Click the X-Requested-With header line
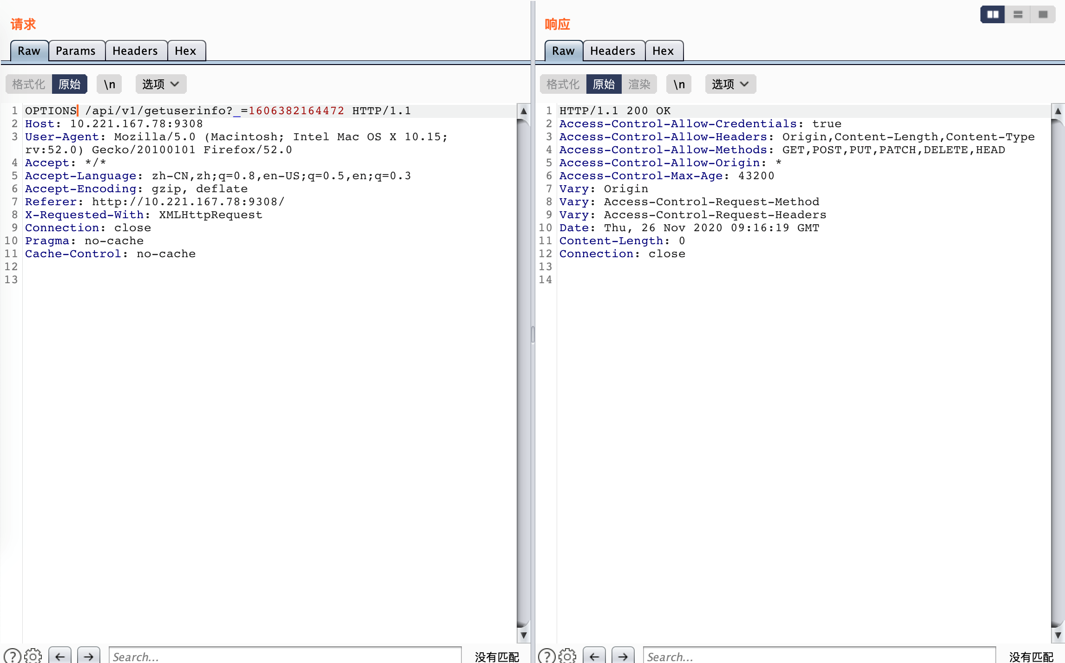1065x663 pixels. 144,215
